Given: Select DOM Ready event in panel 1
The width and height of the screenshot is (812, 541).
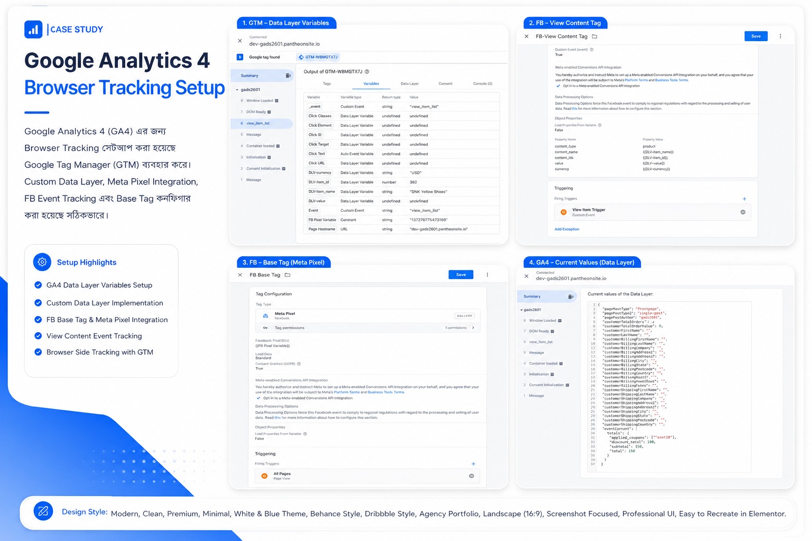Looking at the screenshot, I should click(x=256, y=112).
